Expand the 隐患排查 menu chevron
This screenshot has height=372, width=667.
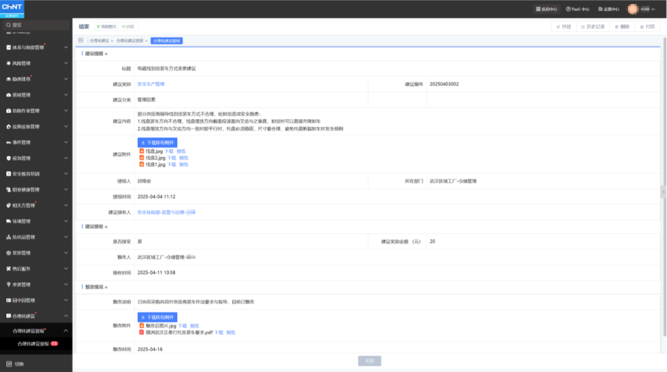[66, 79]
